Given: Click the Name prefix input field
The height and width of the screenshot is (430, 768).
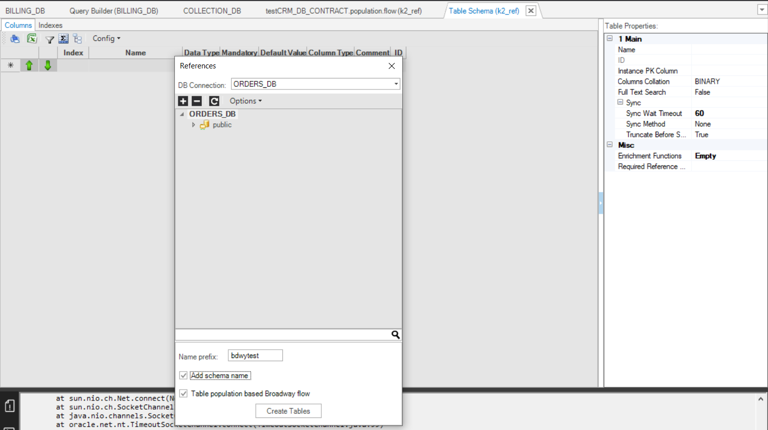Looking at the screenshot, I should (x=255, y=356).
